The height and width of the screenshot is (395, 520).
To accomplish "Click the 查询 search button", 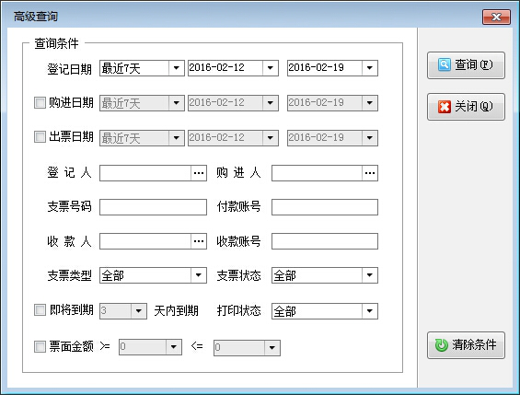I will [466, 65].
